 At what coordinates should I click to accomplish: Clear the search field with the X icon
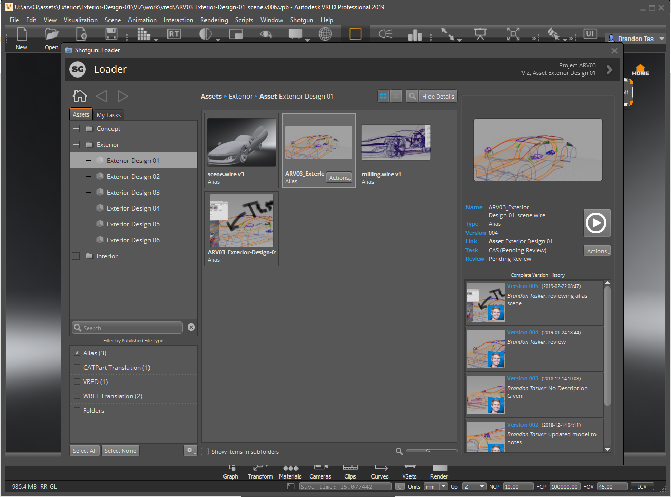[x=191, y=327]
